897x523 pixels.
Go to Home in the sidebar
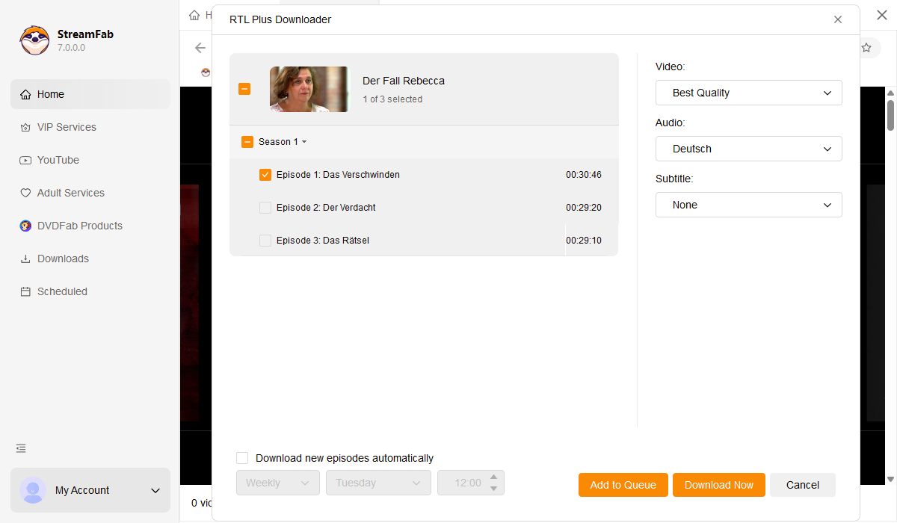[51, 94]
